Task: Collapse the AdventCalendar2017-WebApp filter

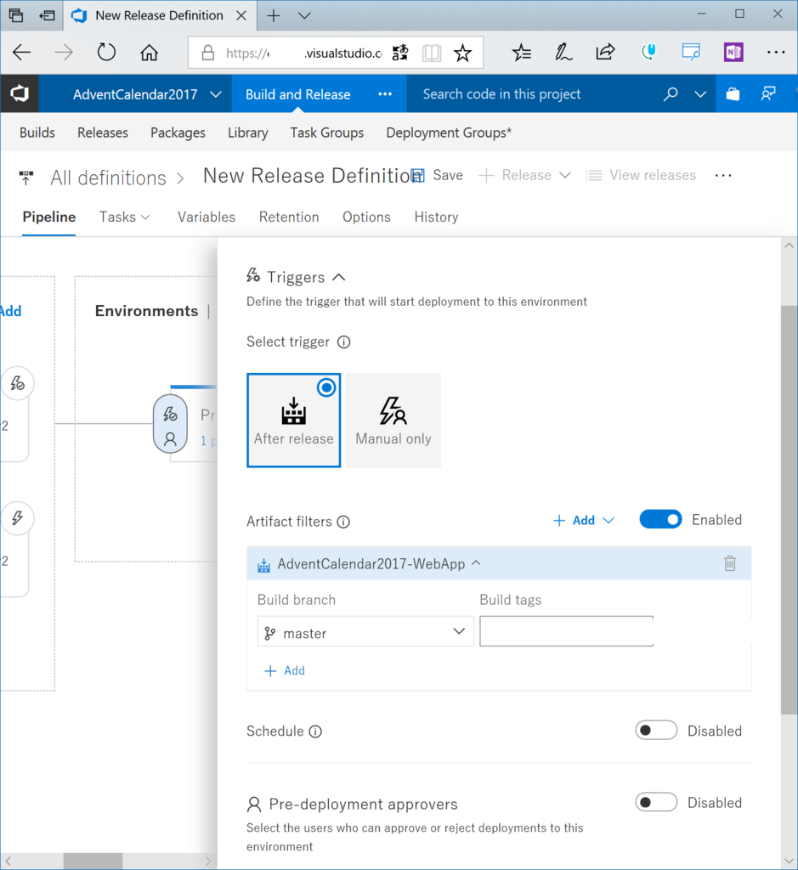Action: [x=476, y=563]
